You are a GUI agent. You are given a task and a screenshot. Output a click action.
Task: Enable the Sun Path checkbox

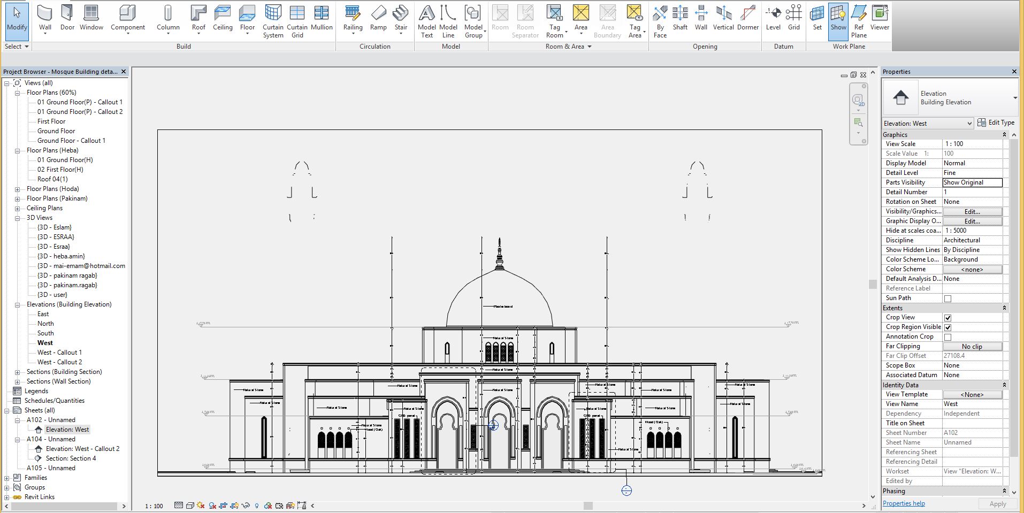tap(947, 298)
